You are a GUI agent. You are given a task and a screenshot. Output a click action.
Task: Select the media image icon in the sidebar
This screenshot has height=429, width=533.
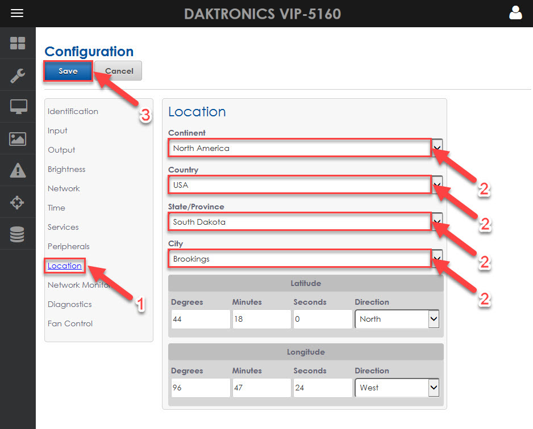coord(18,138)
